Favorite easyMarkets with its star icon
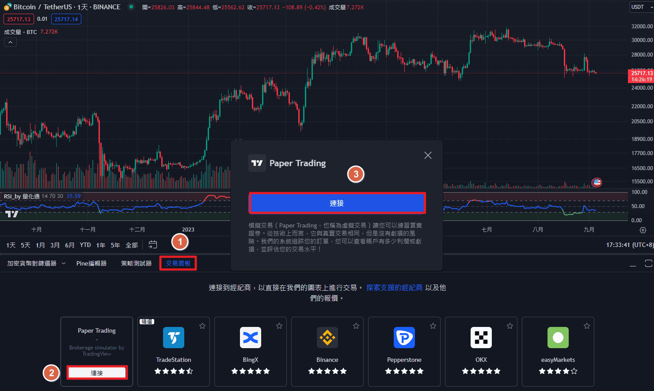This screenshot has height=391, width=654. 587,326
